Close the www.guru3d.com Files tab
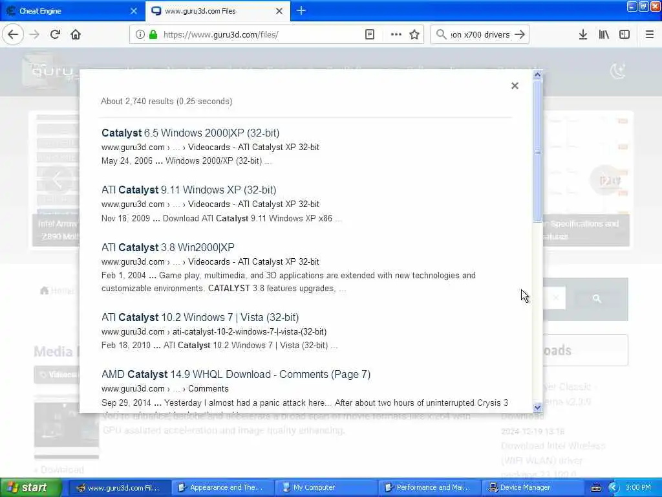The image size is (662, 497). pyautogui.click(x=279, y=11)
